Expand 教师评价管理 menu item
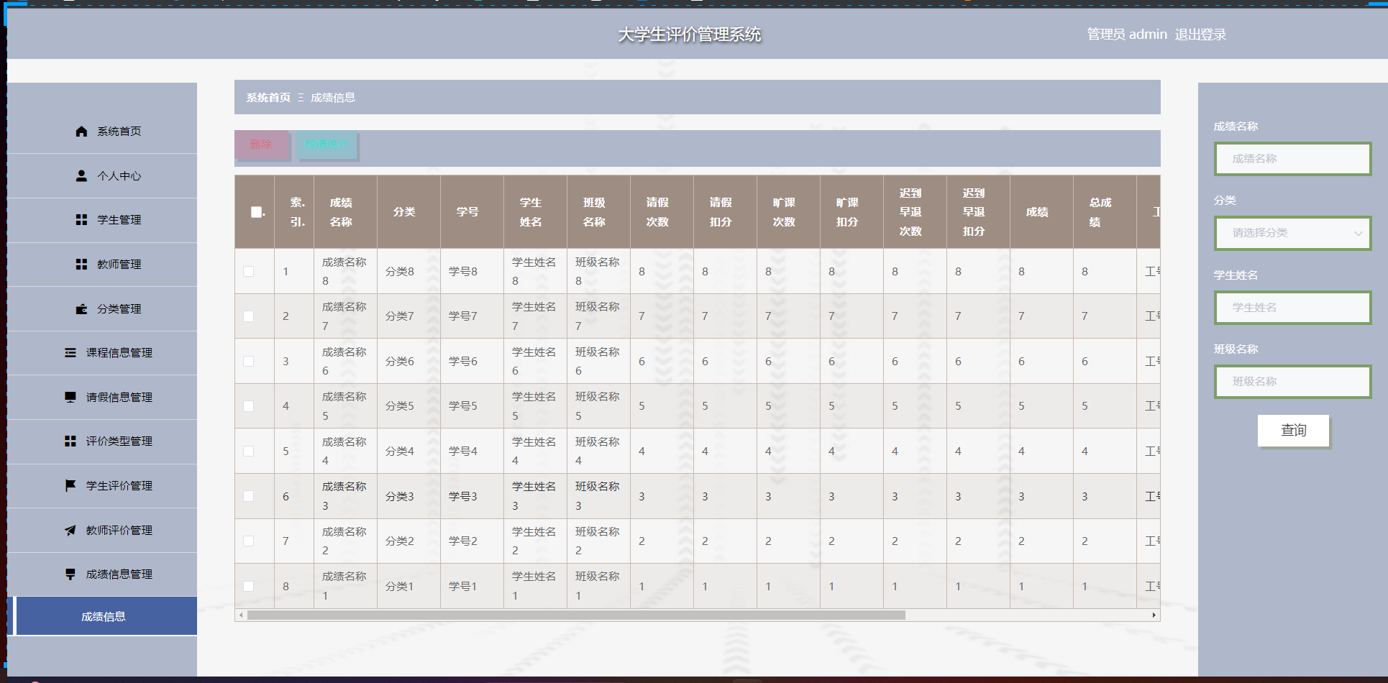This screenshot has width=1388, height=683. pyautogui.click(x=102, y=531)
